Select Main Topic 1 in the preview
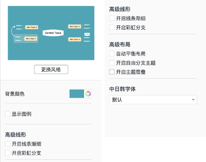This screenshot has width=206, height=162. [x=74, y=26]
